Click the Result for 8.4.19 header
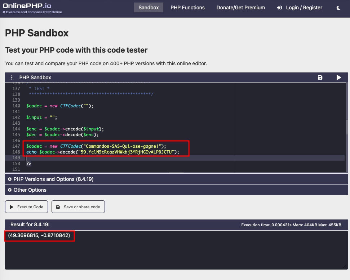This screenshot has width=350, height=280. tap(30, 225)
